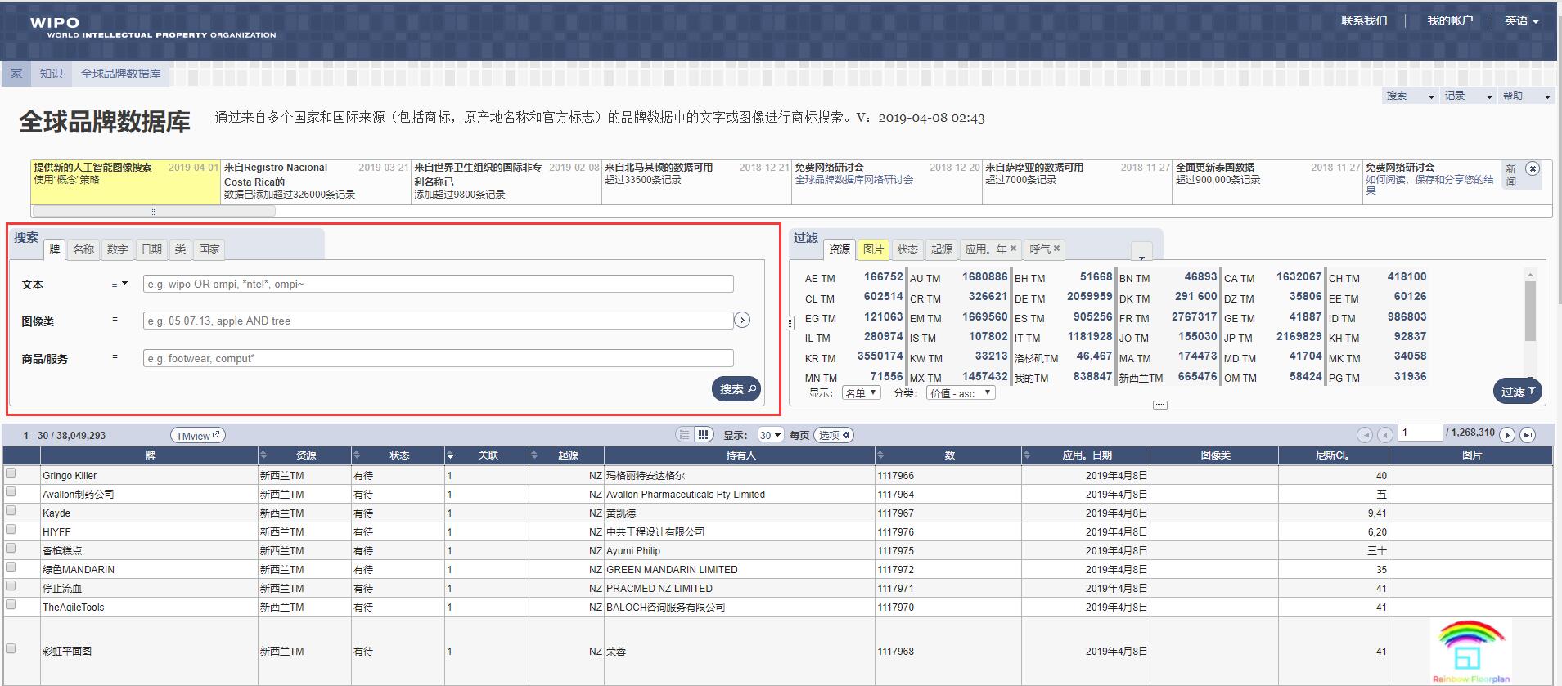This screenshot has height=686, width=1562.
Task: Open the 显示 名单 dropdown in filter panel
Action: (861, 393)
